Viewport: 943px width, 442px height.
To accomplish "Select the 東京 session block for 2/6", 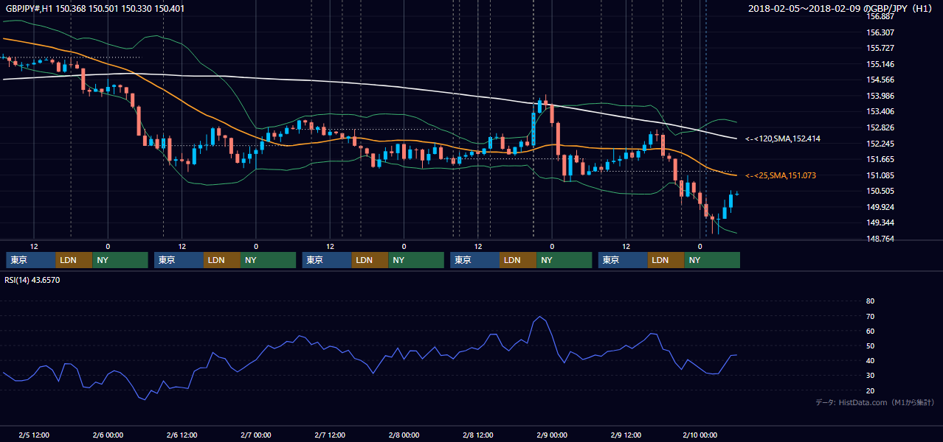I will [179, 260].
